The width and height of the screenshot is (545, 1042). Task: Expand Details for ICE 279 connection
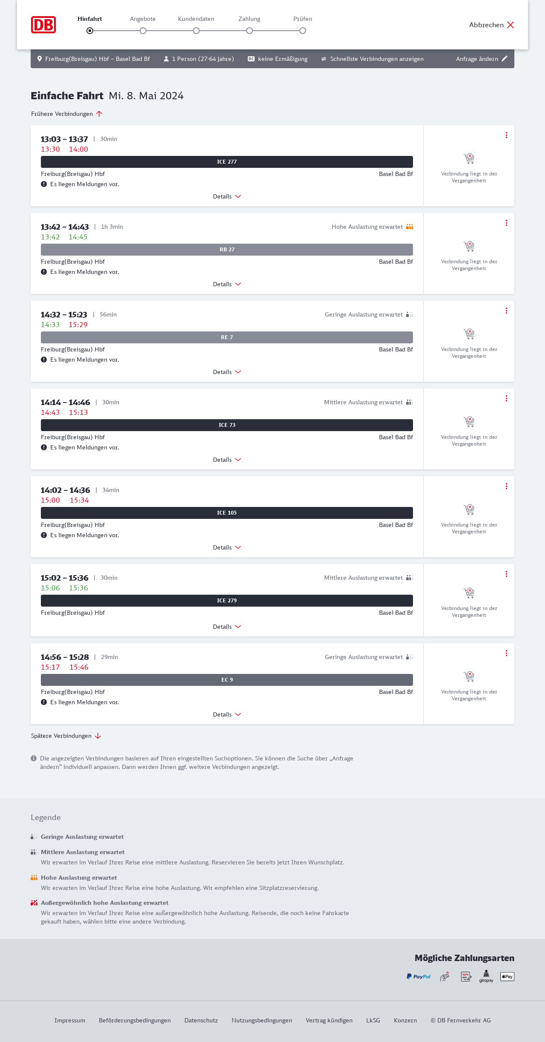pos(227,627)
